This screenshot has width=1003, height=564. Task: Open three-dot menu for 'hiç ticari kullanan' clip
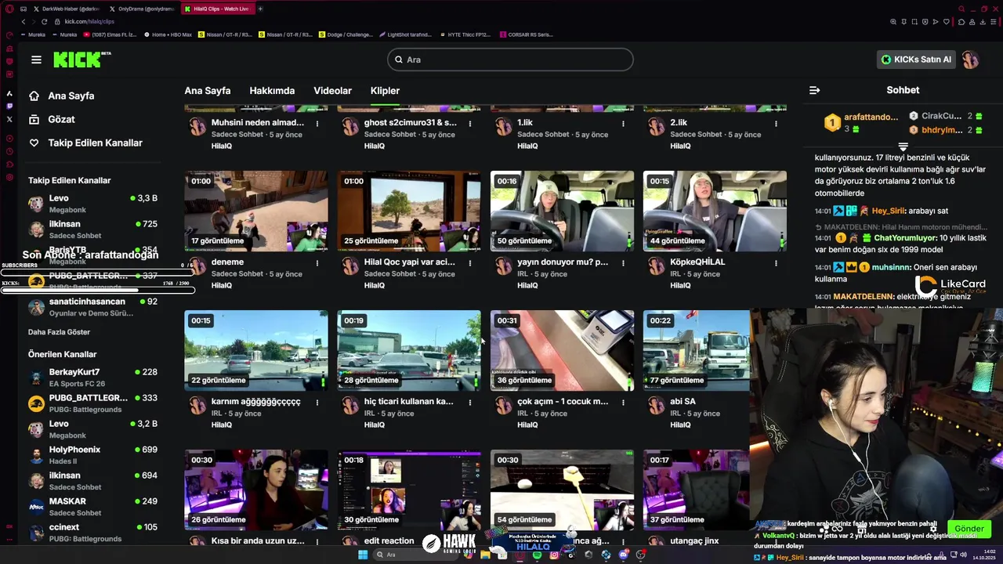470,403
